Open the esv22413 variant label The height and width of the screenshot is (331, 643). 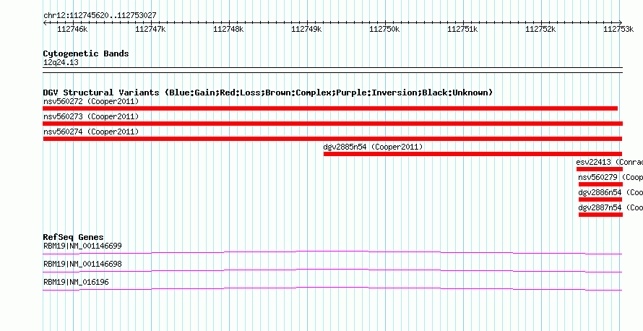tap(609, 162)
